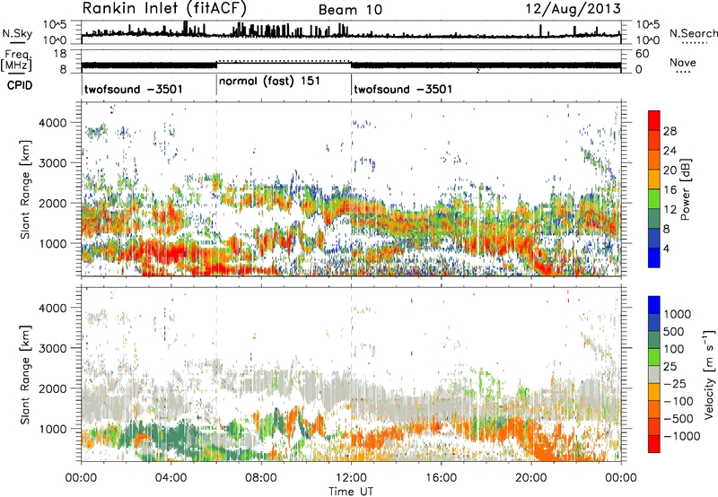Click the red top segment of Power colorbar

654,120
